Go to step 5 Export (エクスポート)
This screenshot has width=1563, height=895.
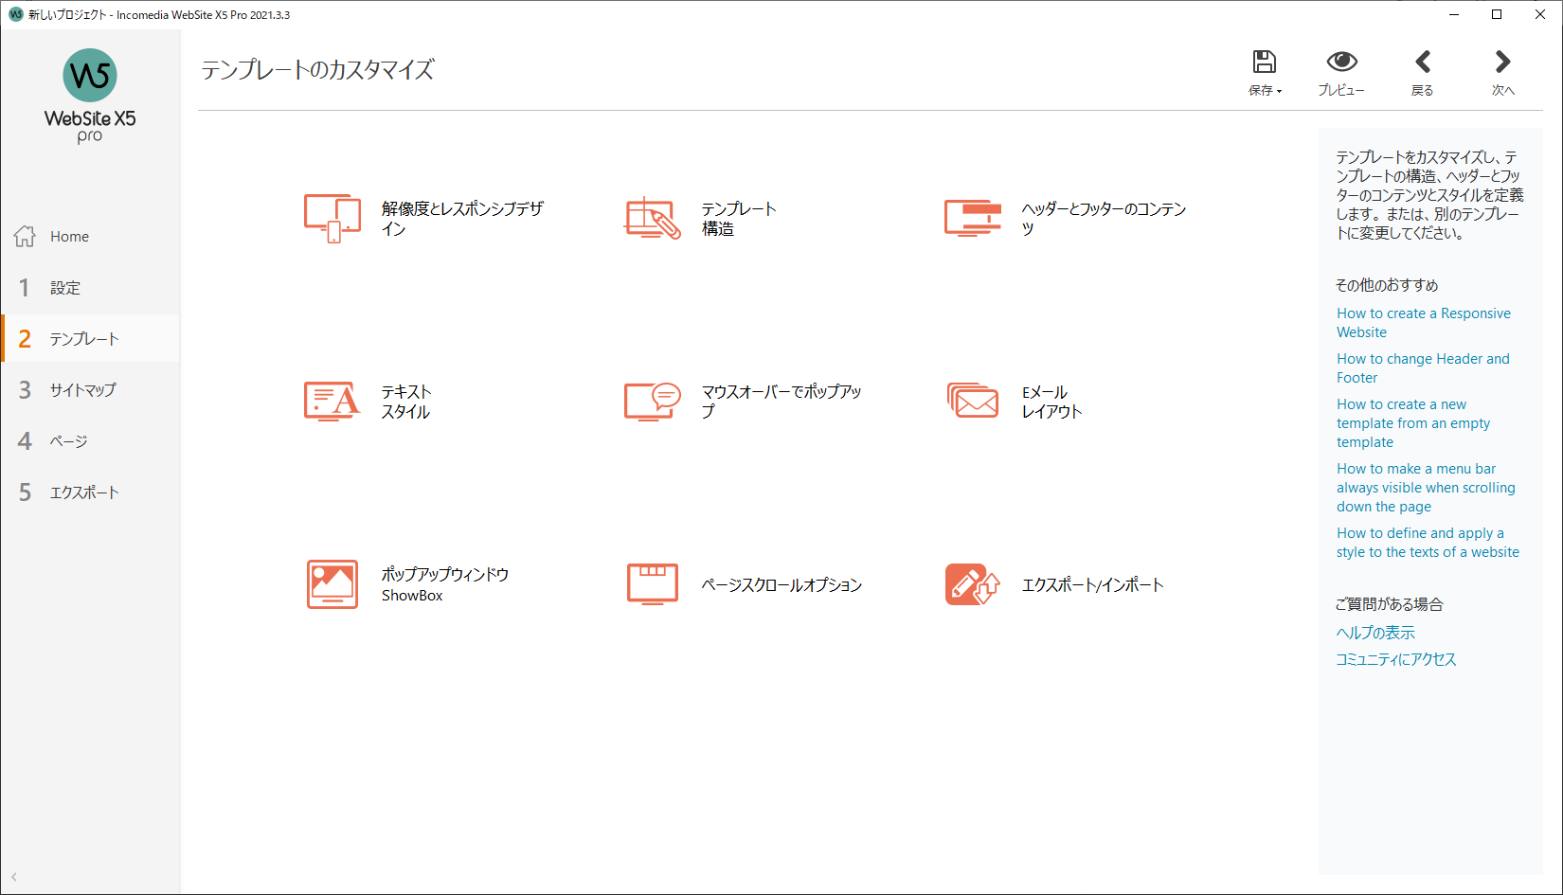[90, 492]
